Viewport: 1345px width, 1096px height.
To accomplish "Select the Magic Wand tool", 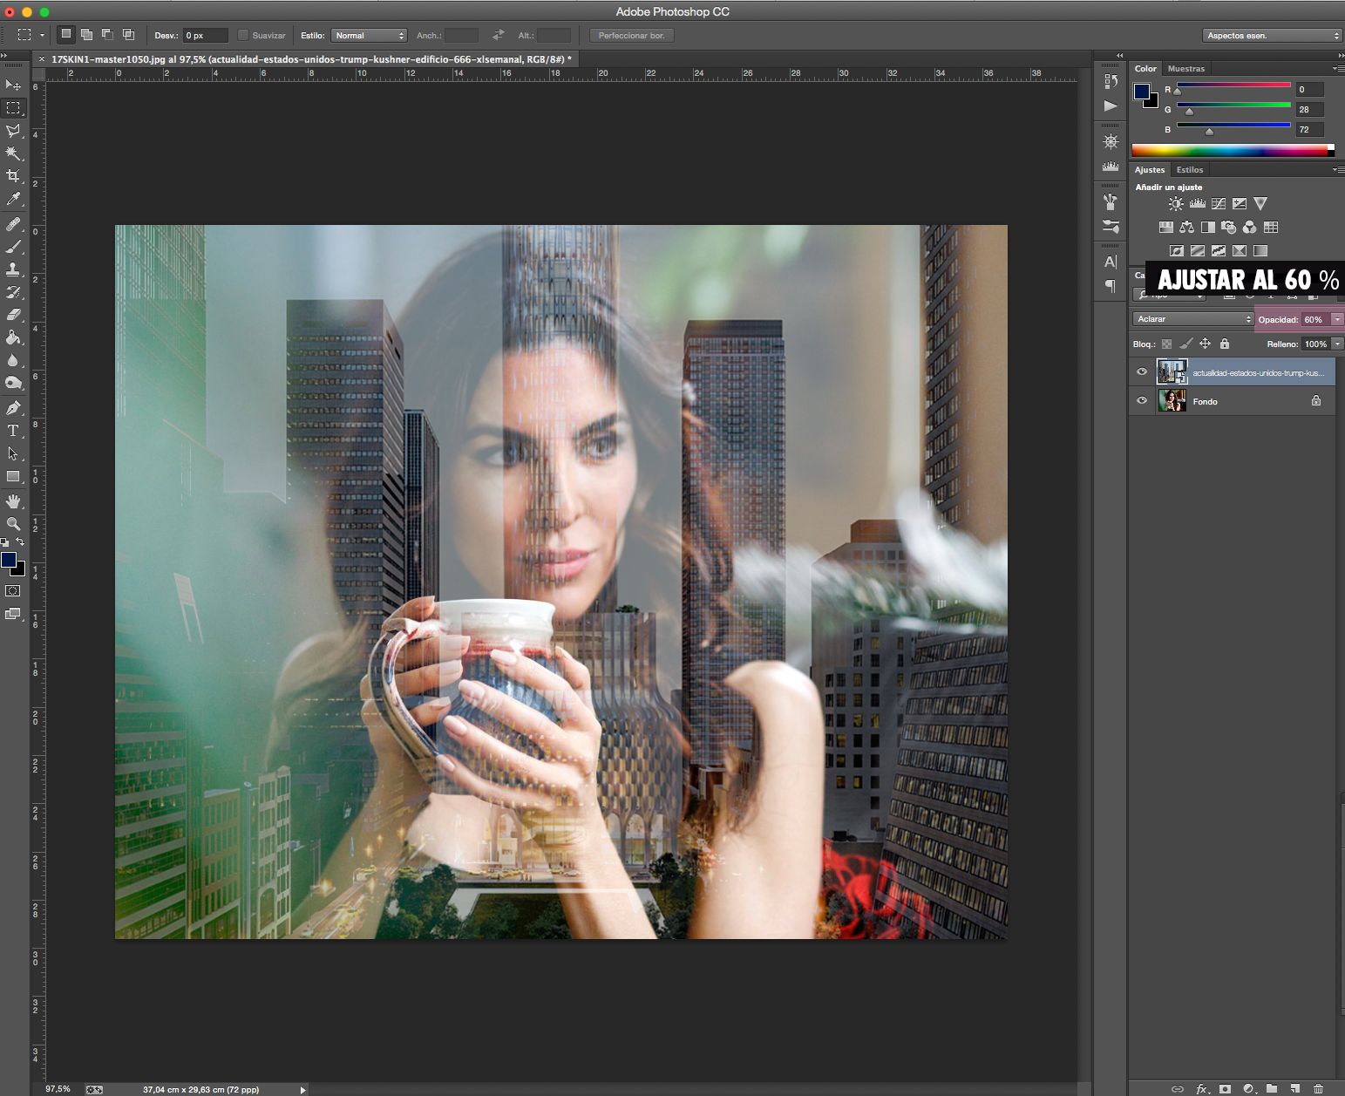I will click(x=13, y=153).
